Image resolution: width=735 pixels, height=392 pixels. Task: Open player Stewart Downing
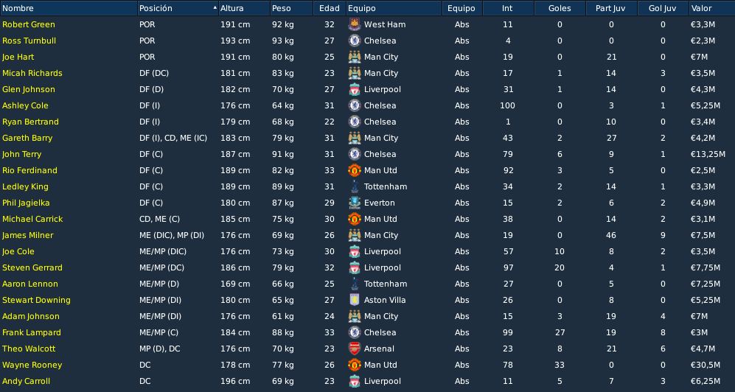point(36,300)
